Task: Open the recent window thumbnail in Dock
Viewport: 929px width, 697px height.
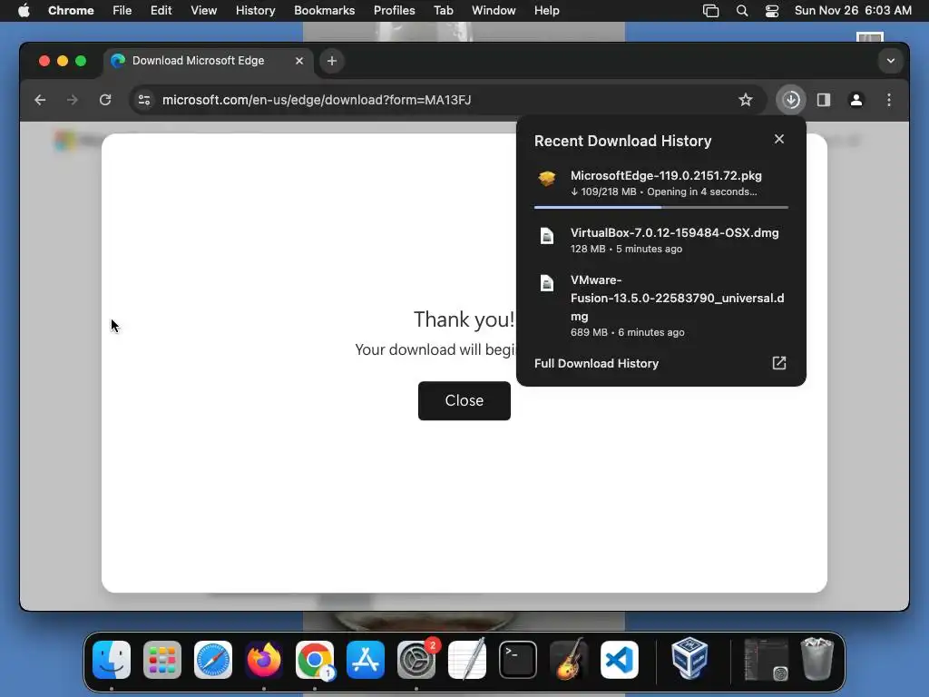Action: (766, 660)
